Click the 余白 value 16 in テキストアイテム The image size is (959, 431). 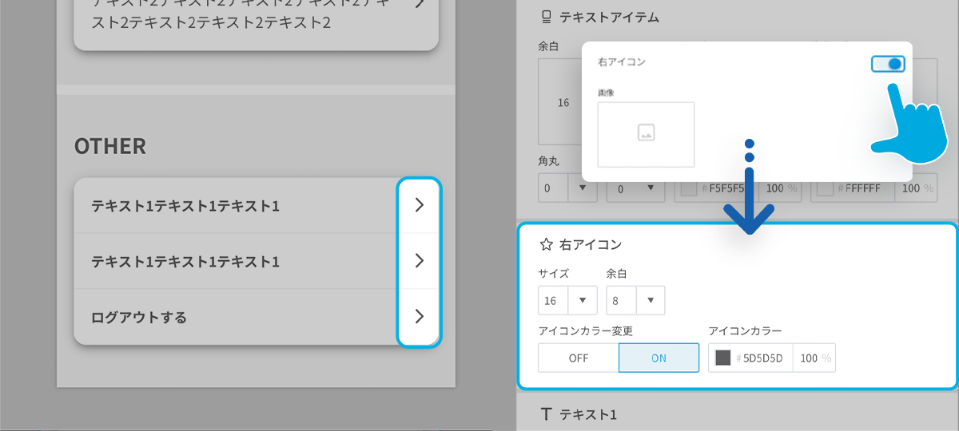pos(563,102)
